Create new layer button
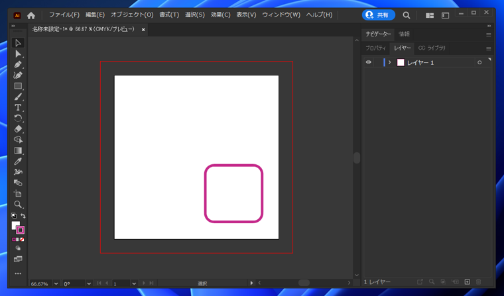The width and height of the screenshot is (504, 296). tap(468, 282)
